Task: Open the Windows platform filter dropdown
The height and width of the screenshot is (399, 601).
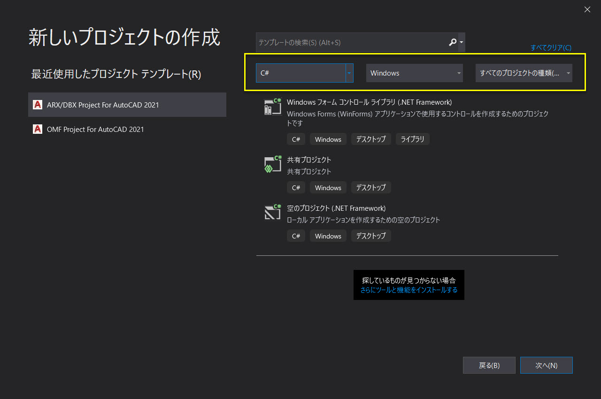Action: [415, 73]
